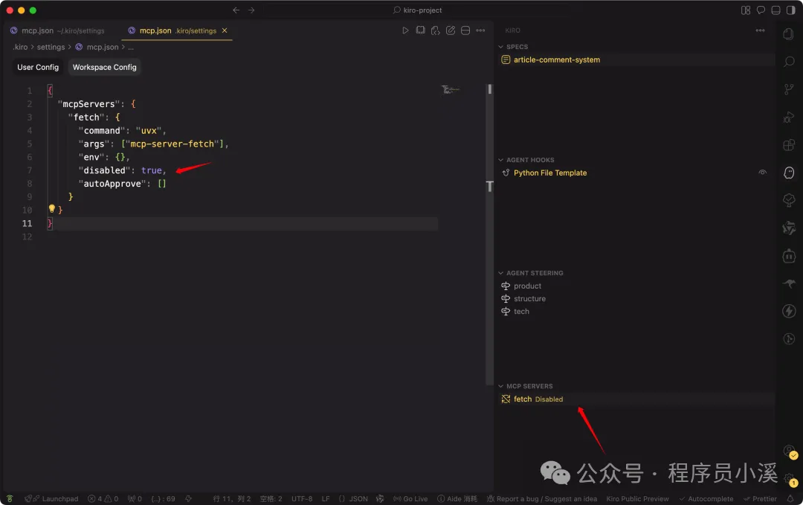Open the Explorer view in the activity bar
This screenshot has width=803, height=505.
(789, 34)
